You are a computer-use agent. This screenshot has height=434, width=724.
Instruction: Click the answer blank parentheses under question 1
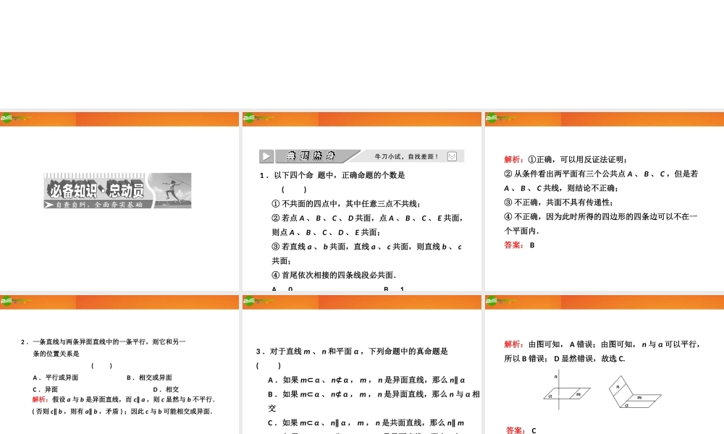[x=294, y=189]
